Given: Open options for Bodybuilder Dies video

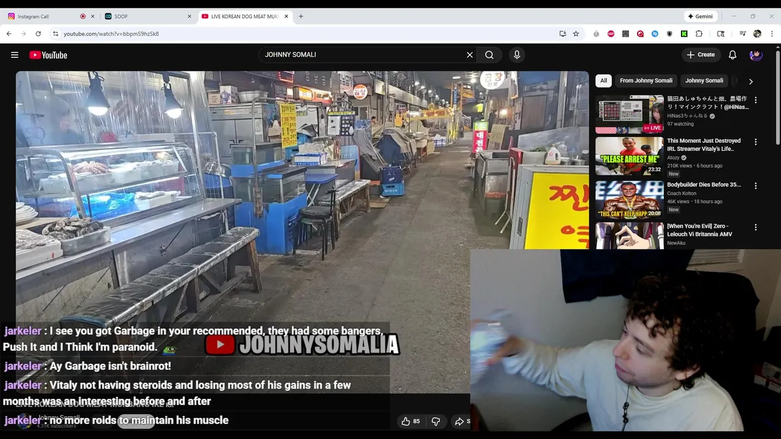Looking at the screenshot, I should [755, 186].
